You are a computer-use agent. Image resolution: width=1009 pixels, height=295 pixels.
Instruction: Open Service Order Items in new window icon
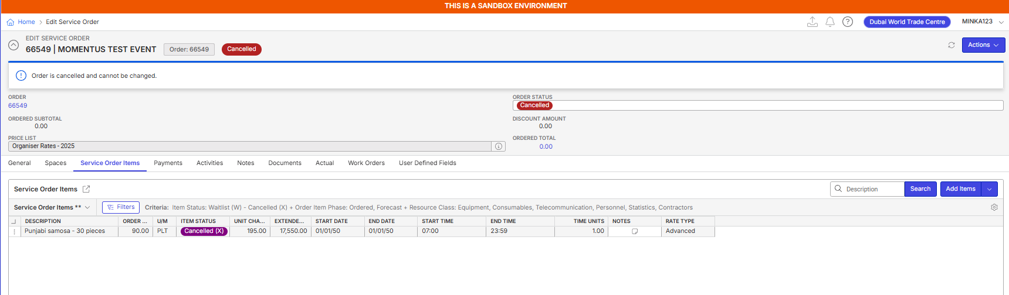click(86, 189)
